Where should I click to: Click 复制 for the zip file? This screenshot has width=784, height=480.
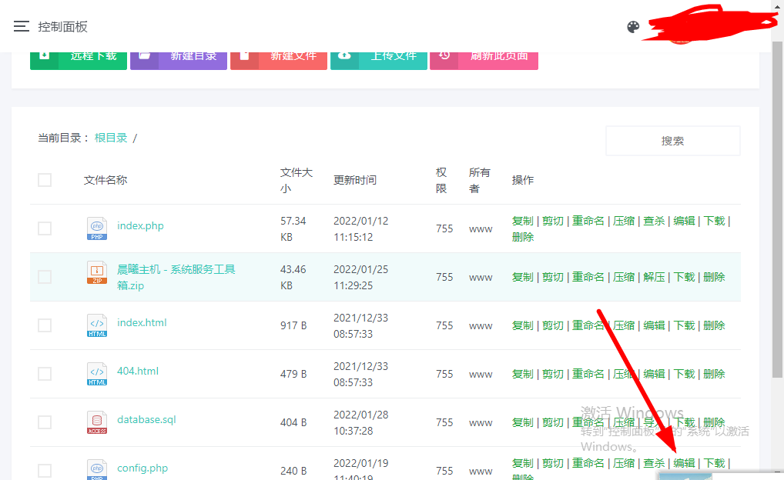pos(523,277)
